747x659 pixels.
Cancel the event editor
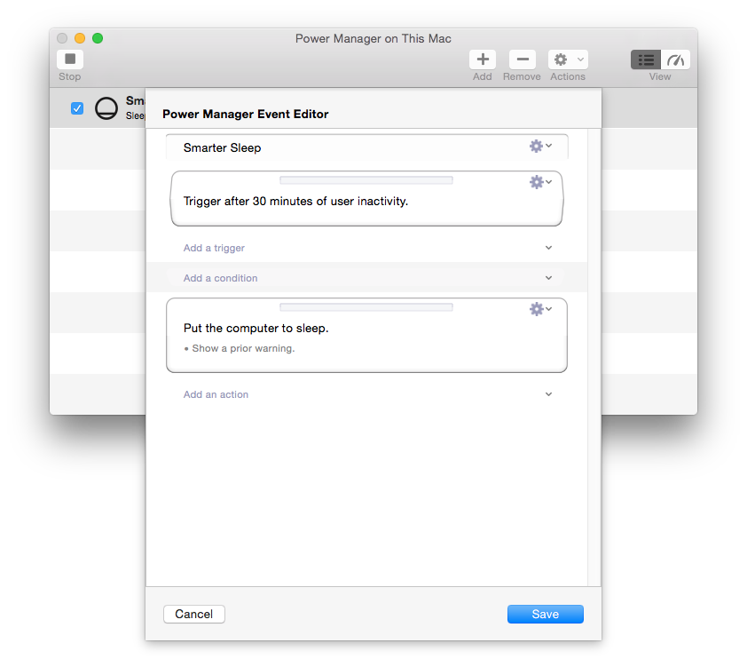coord(194,615)
